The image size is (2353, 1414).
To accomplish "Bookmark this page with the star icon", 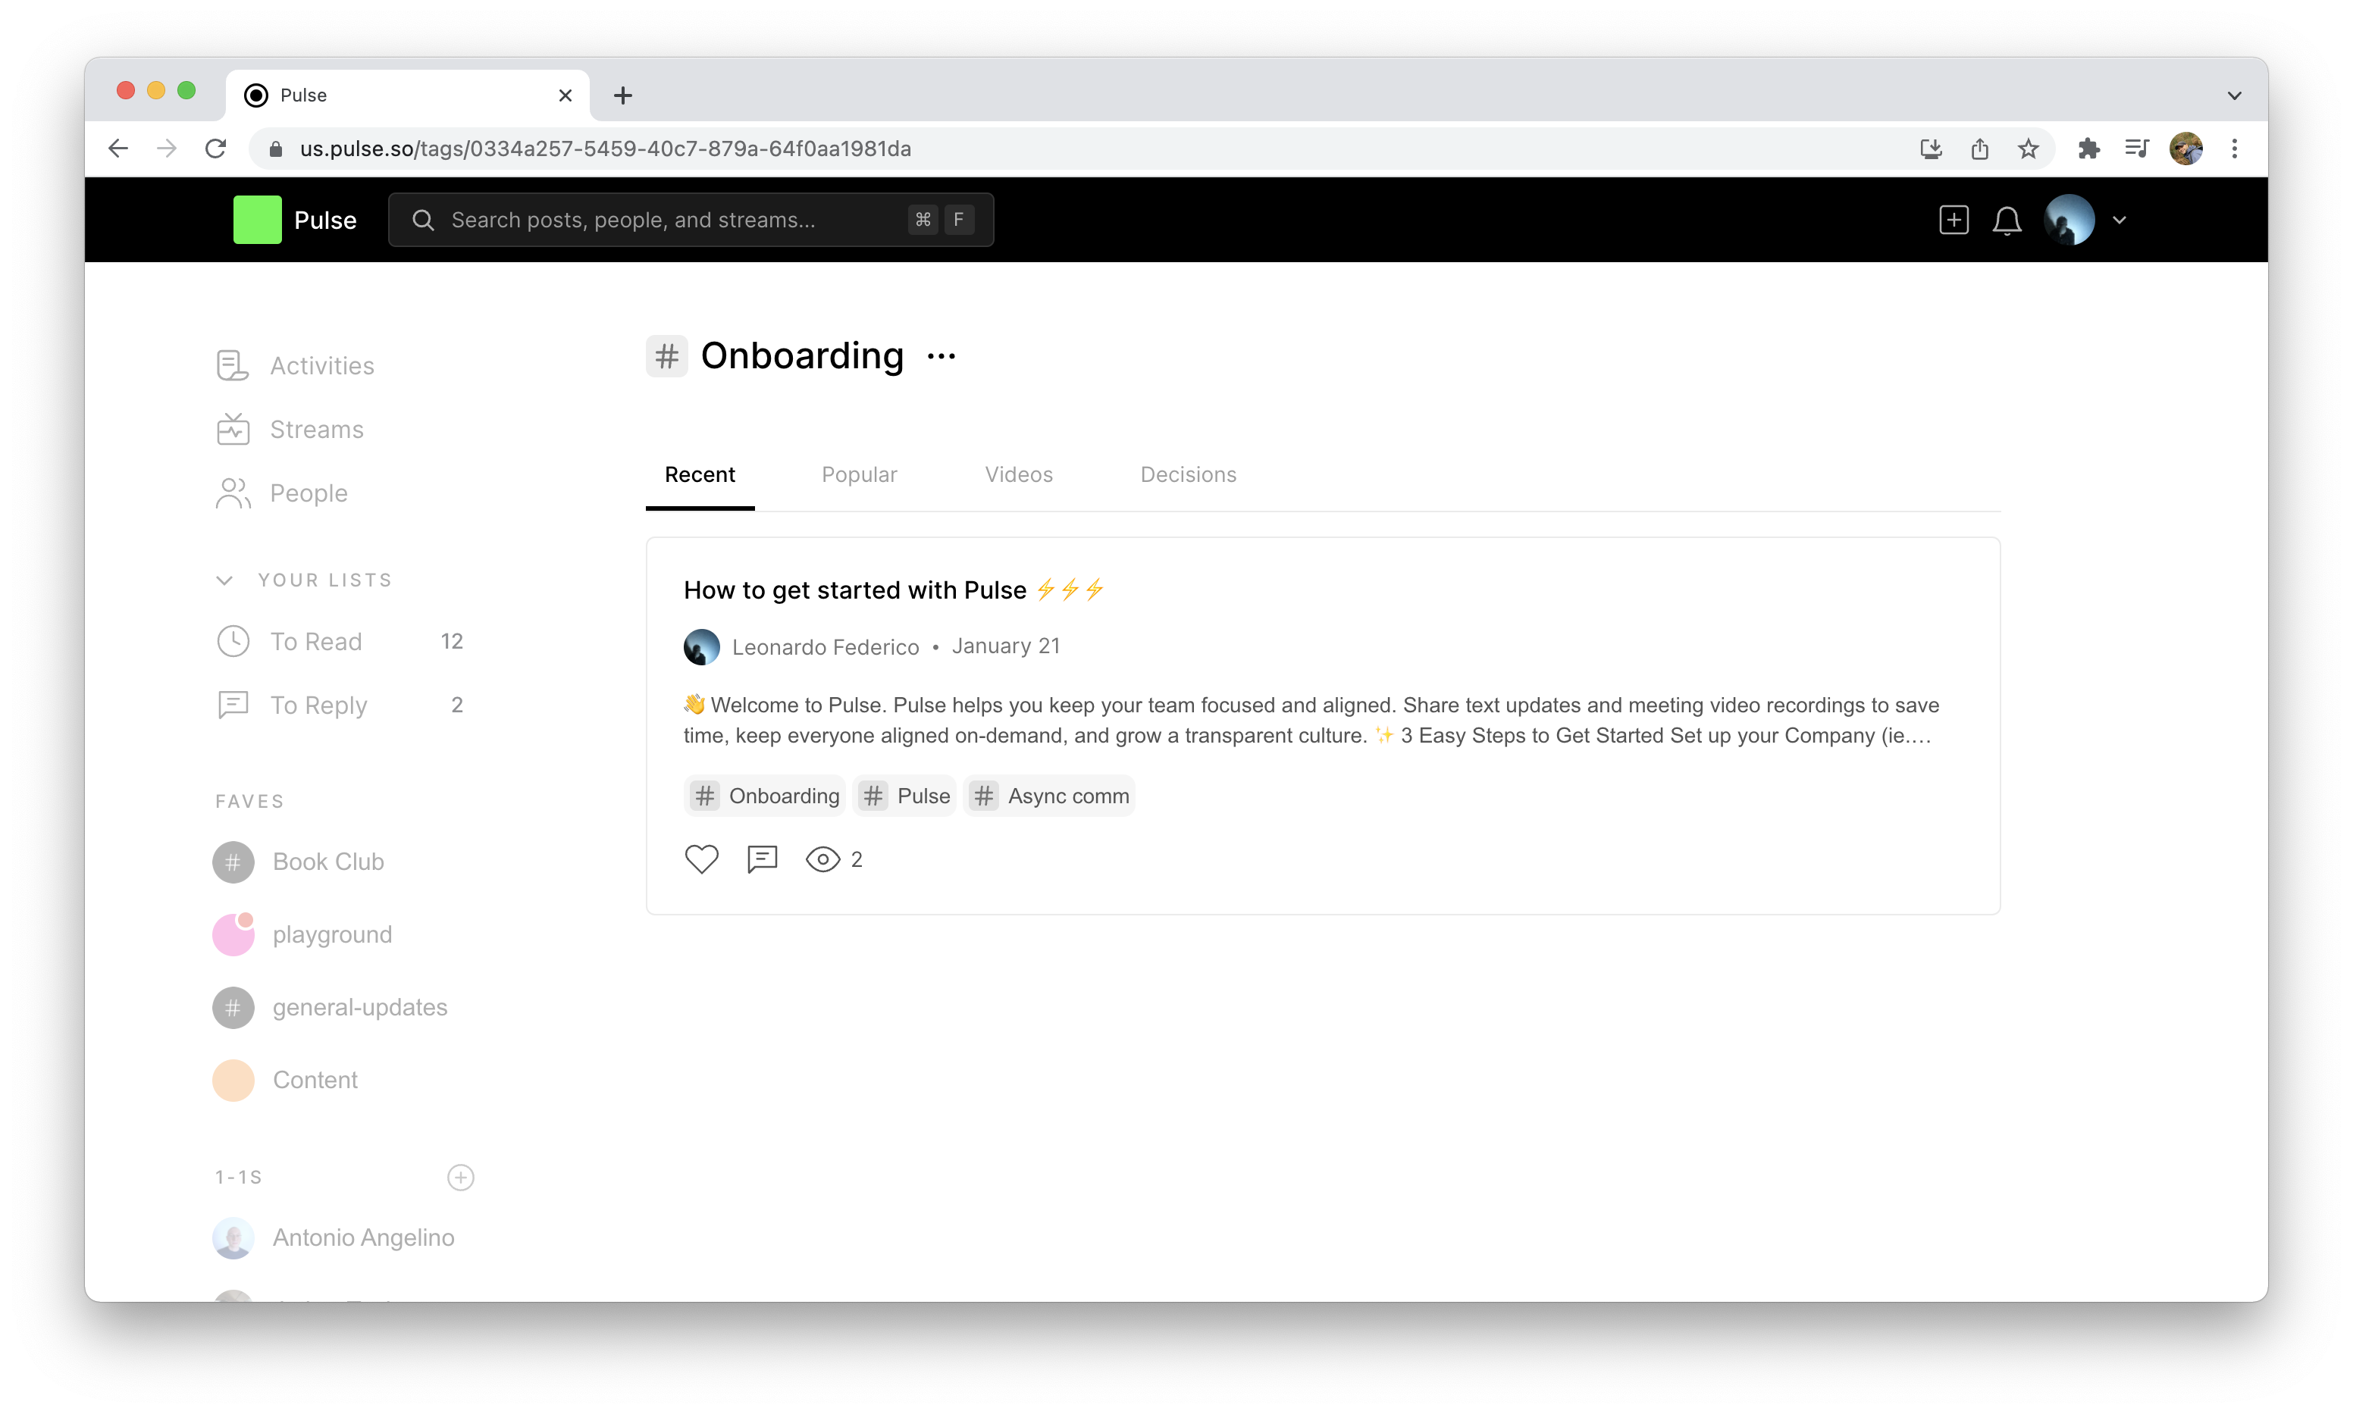I will 2028,149.
